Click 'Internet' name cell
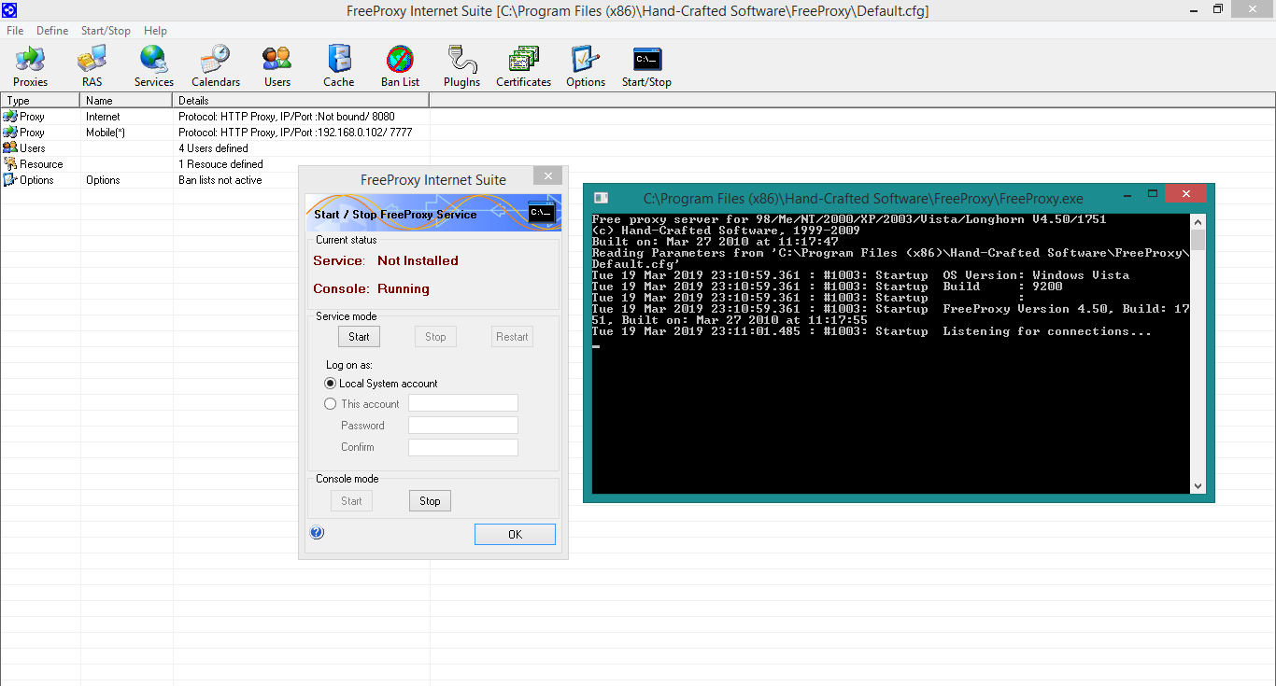1276x686 pixels. [x=103, y=117]
